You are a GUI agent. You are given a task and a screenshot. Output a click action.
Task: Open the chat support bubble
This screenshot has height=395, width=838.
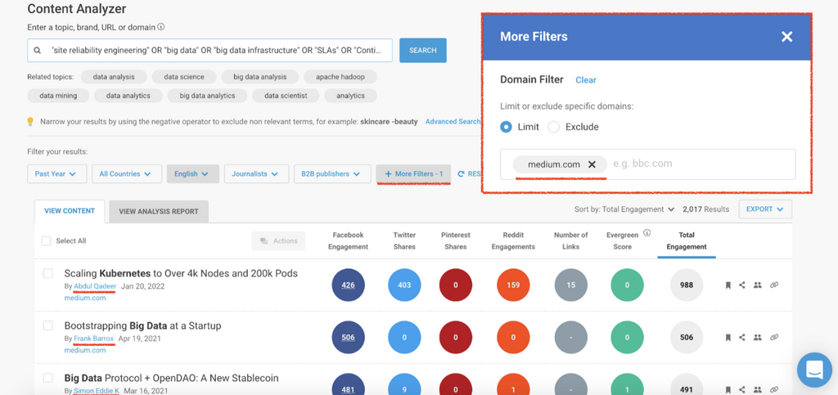pyautogui.click(x=813, y=370)
